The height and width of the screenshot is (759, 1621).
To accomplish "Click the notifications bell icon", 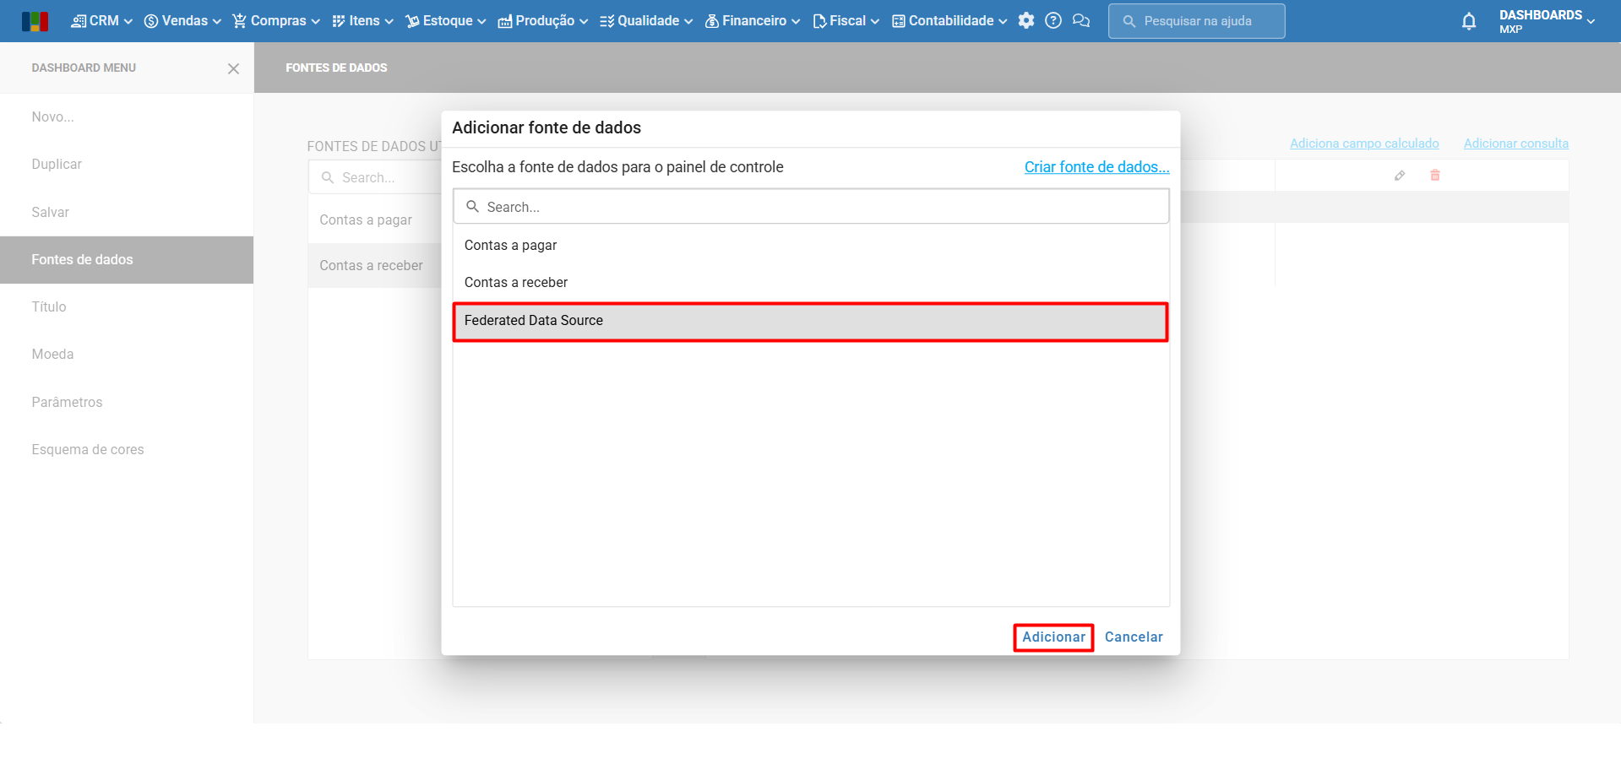I will click(1468, 21).
